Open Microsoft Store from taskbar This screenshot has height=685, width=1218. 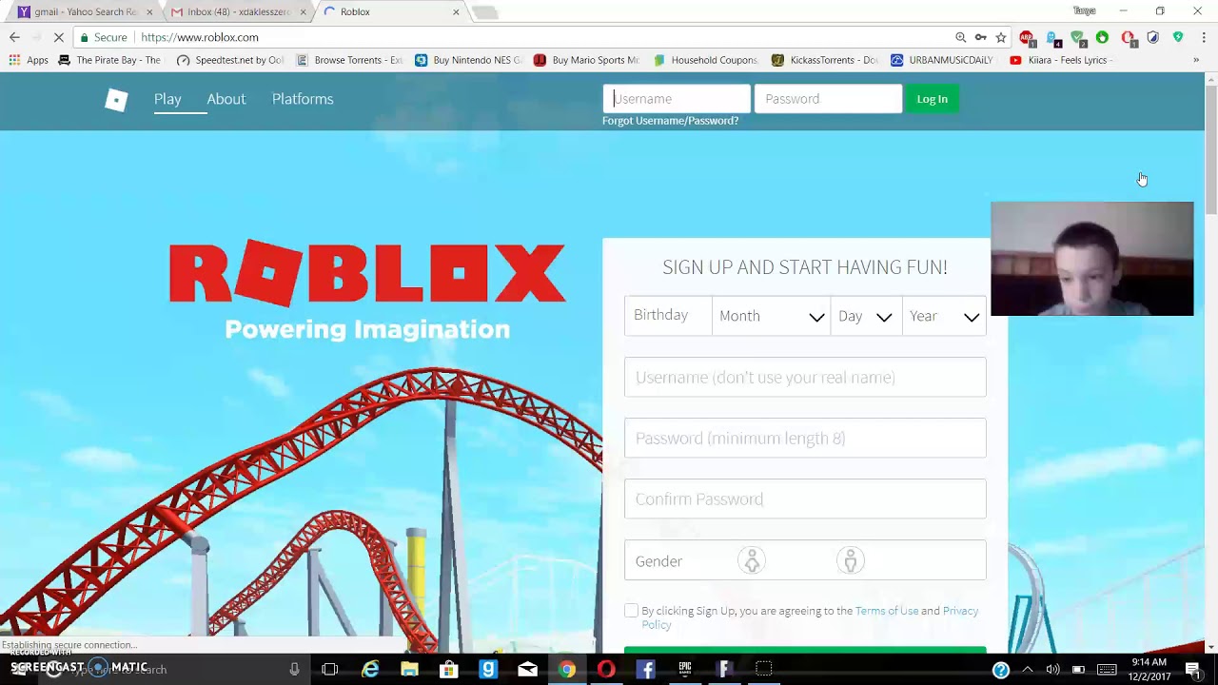[x=449, y=669]
